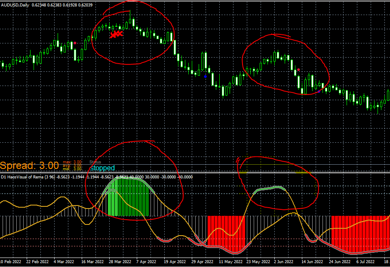Click the 24 Jun 2022 date label
Image resolution: width=390 pixels, height=267 pixels.
tap(340, 261)
